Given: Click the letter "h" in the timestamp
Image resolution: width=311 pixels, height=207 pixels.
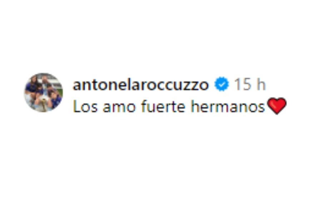Looking at the screenshot, I should tap(261, 84).
